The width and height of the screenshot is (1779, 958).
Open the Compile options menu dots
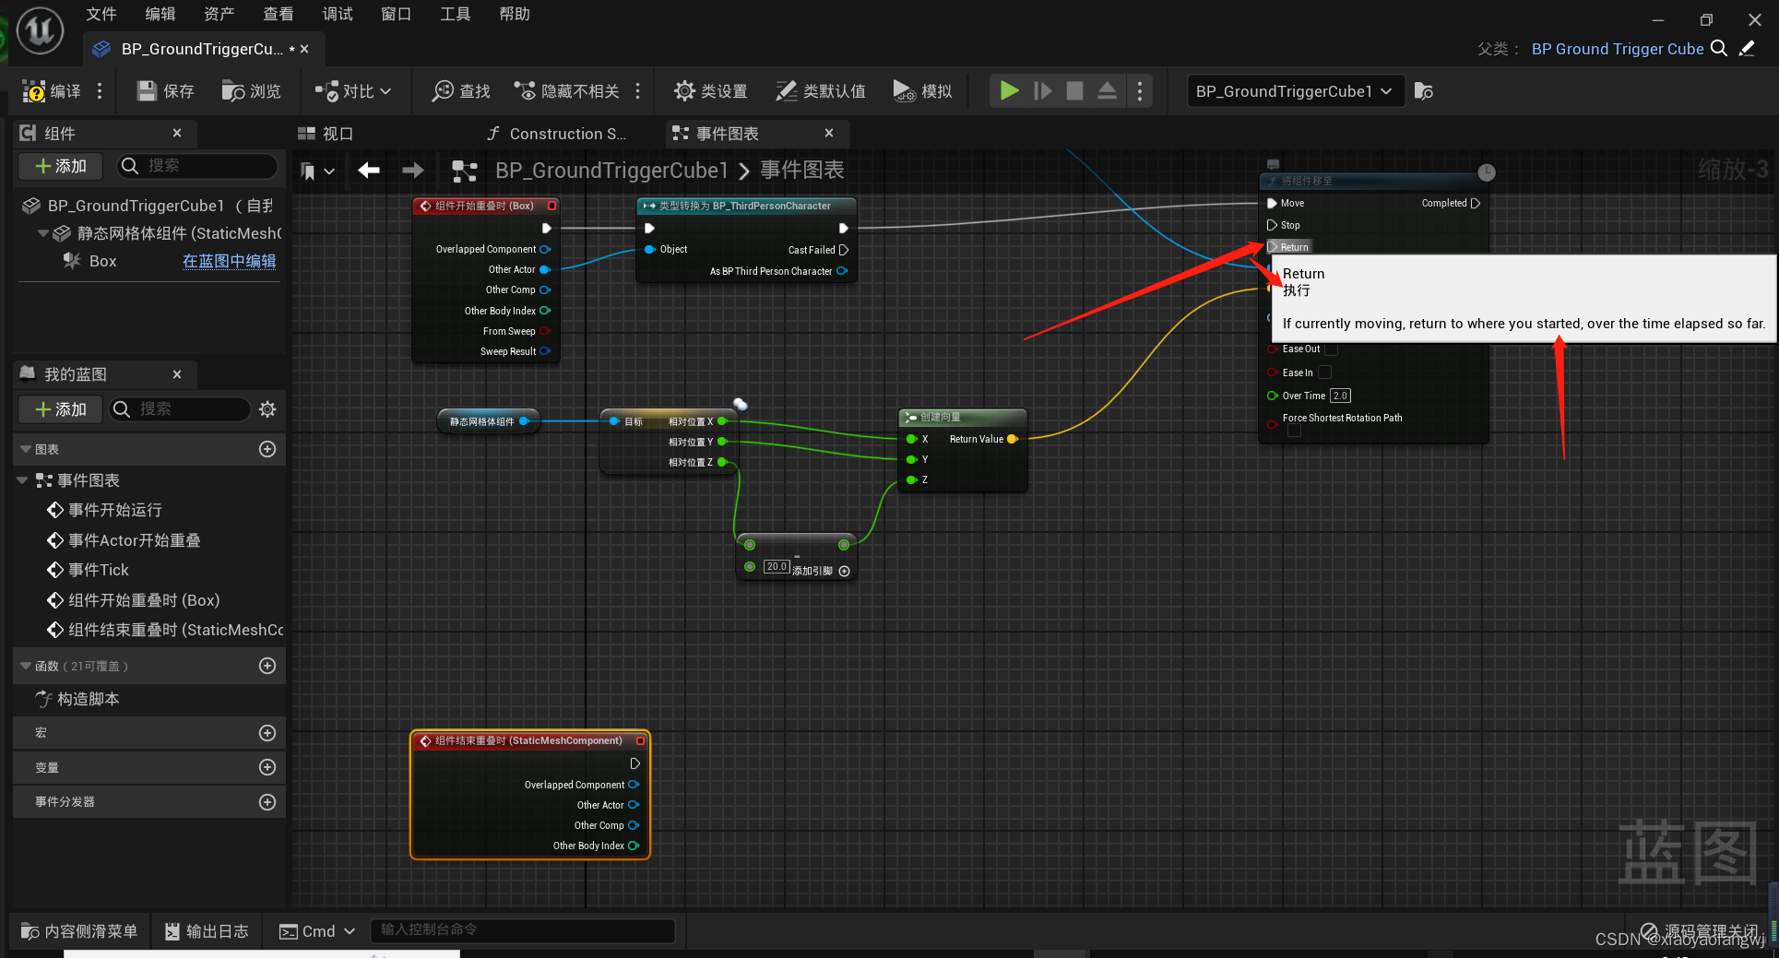[100, 91]
